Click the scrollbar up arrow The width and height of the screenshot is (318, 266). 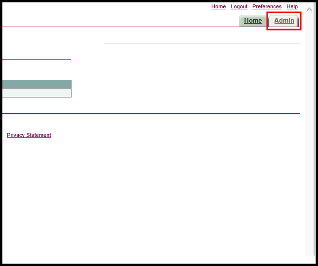(x=310, y=9)
